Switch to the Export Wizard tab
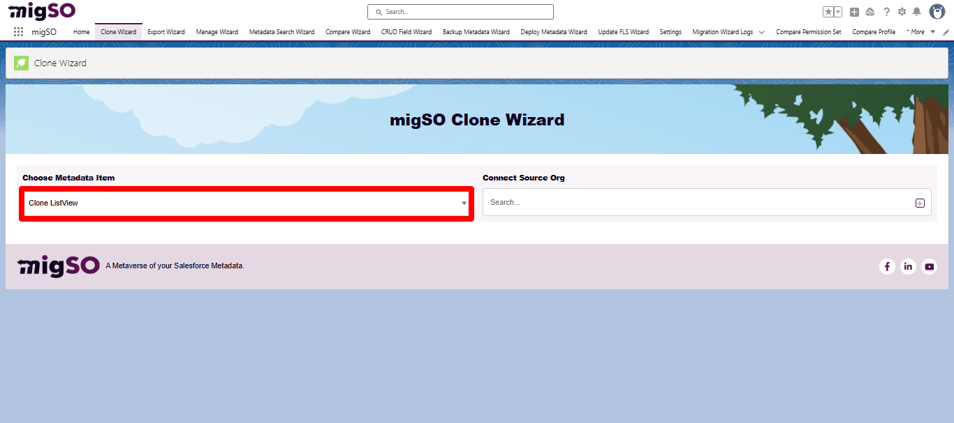 click(x=166, y=31)
